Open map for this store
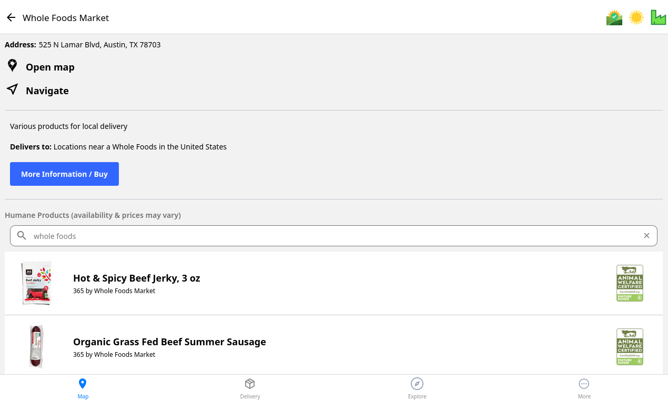Viewport: 668px width, 400px height. 50,67
